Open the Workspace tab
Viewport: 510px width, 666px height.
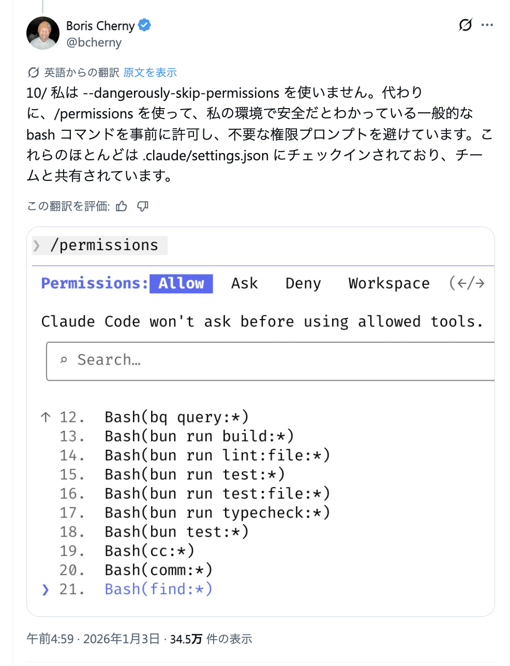(x=388, y=283)
